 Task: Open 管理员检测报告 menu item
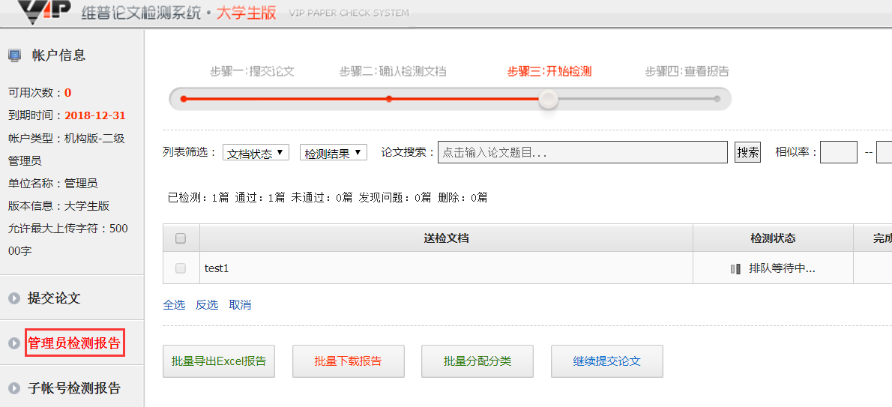[74, 343]
